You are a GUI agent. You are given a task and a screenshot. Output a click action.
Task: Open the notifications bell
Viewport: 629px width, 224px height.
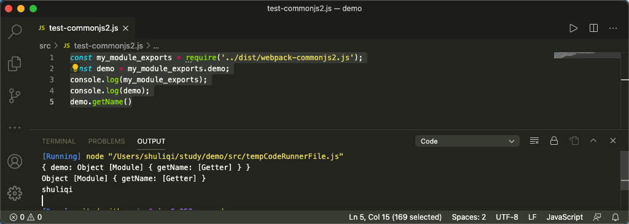click(615, 217)
